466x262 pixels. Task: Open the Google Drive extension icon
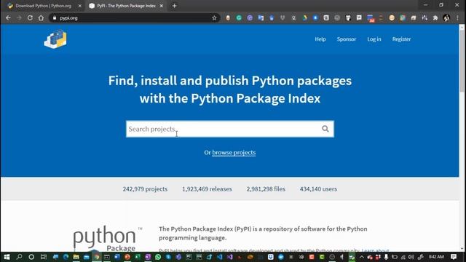(304, 17)
